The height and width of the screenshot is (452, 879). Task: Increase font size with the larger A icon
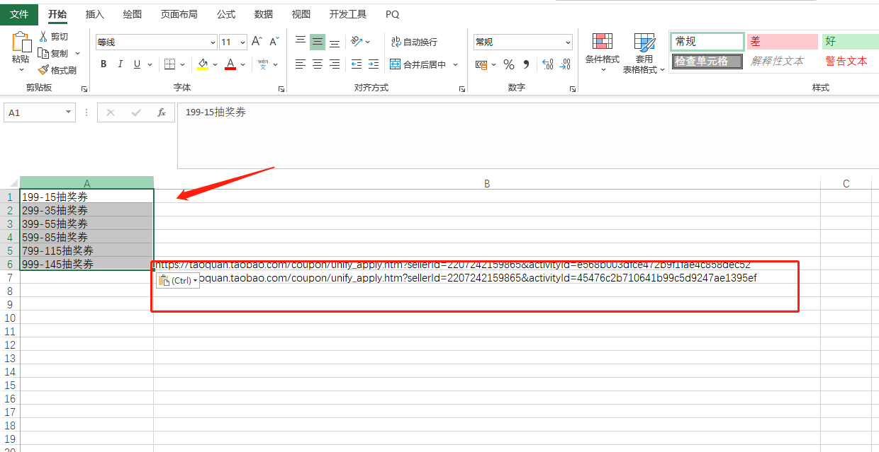(x=257, y=42)
